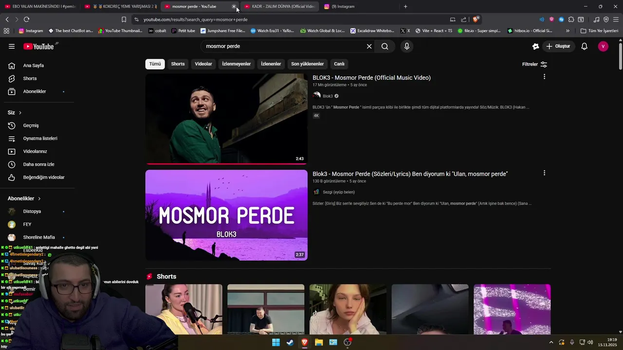Open Brave Shields lion icon
623x350 pixels.
(x=476, y=19)
